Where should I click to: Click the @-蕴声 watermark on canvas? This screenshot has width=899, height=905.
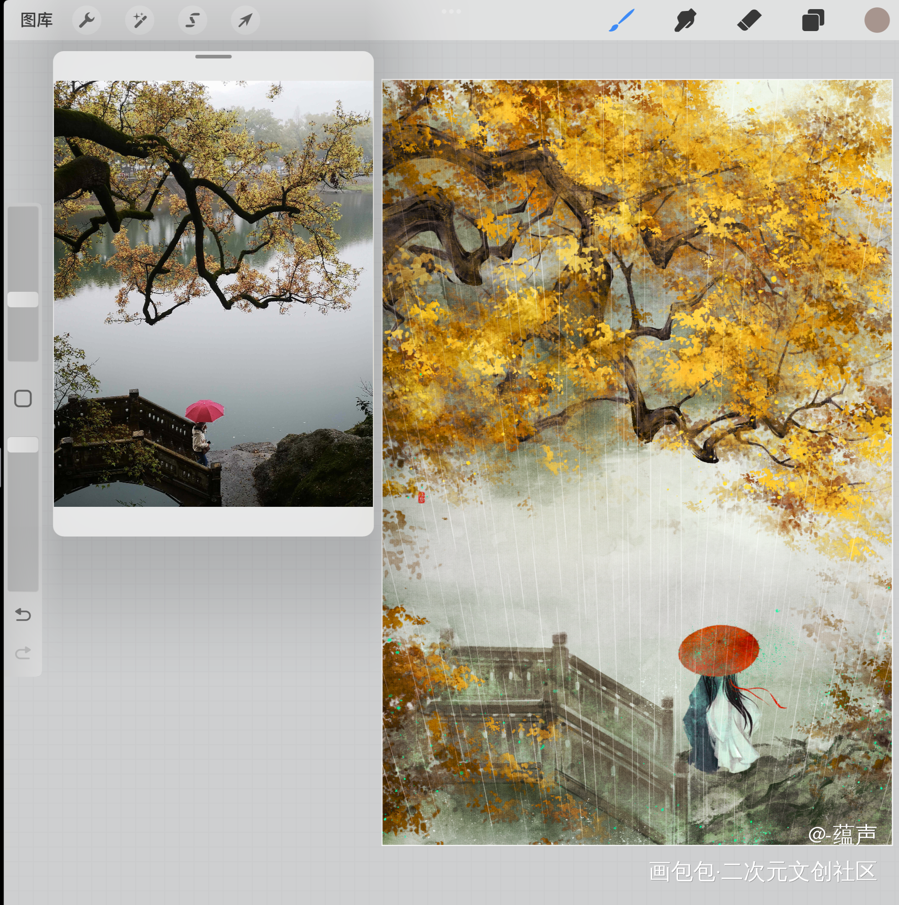[x=842, y=834]
